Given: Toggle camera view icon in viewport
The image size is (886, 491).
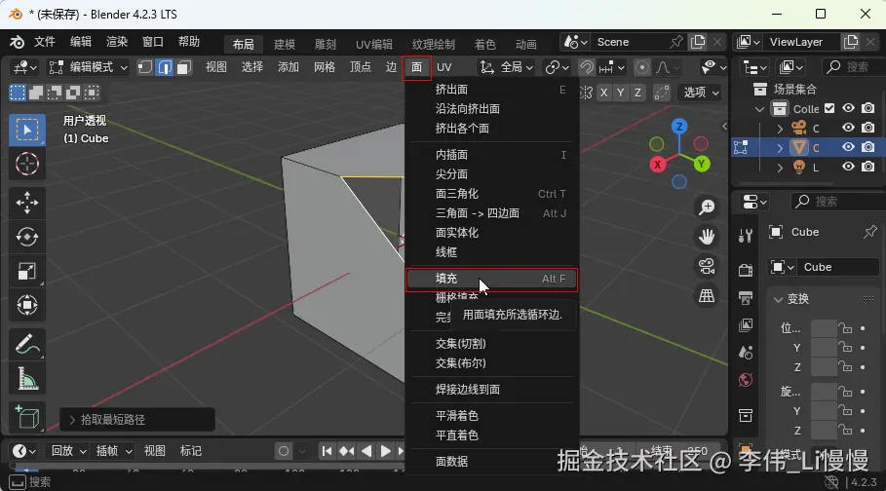Looking at the screenshot, I should coord(707,266).
